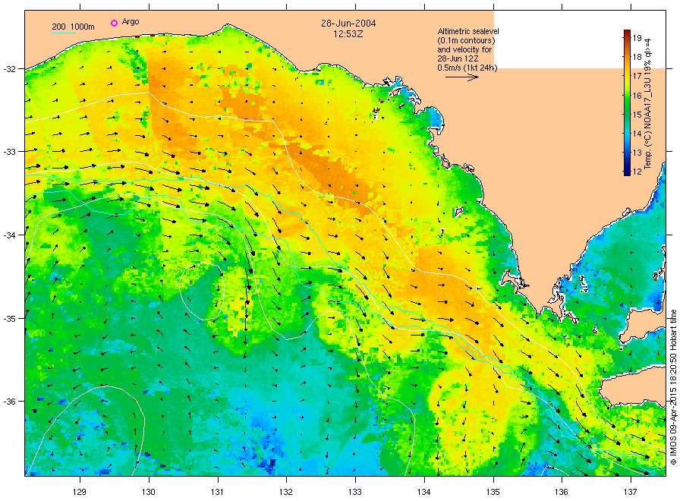Click the 134 longitude axis label

pyautogui.click(x=423, y=492)
